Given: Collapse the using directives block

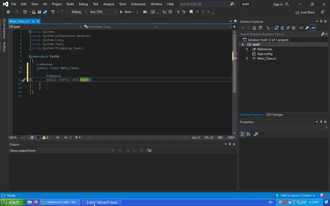Looking at the screenshot, I should (x=30, y=32).
